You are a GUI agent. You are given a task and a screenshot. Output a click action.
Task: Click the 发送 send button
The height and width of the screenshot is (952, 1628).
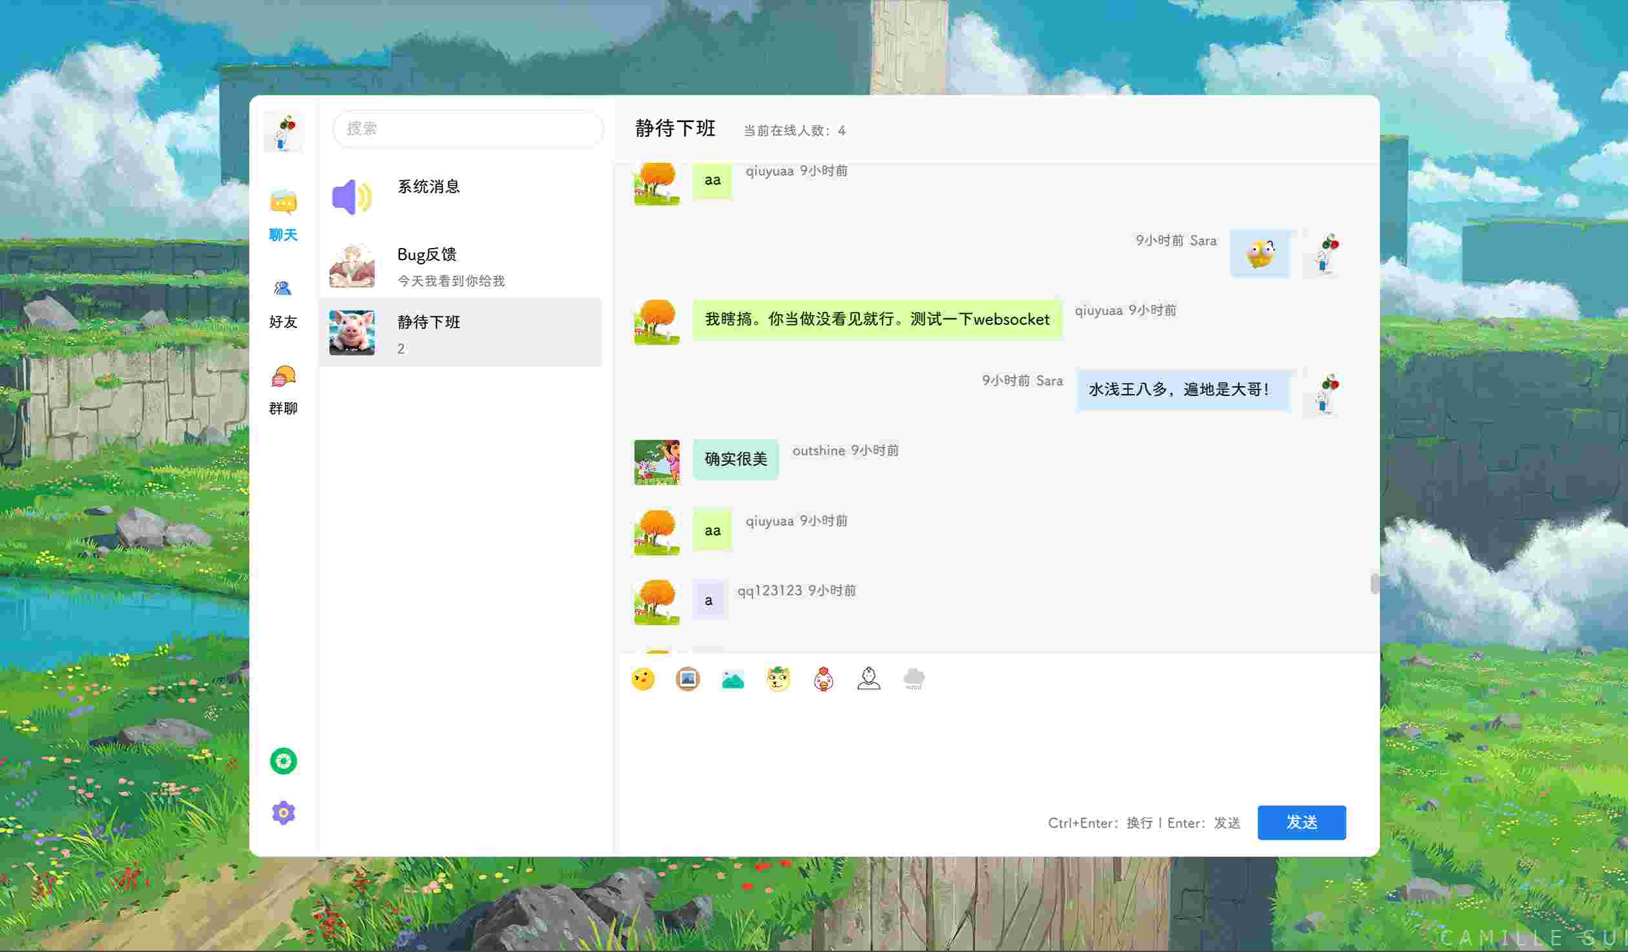(x=1301, y=822)
